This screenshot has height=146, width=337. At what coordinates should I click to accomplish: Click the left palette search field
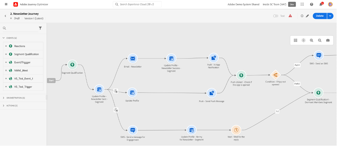click(x=21, y=28)
